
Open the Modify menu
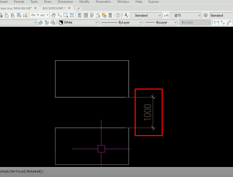84,2
